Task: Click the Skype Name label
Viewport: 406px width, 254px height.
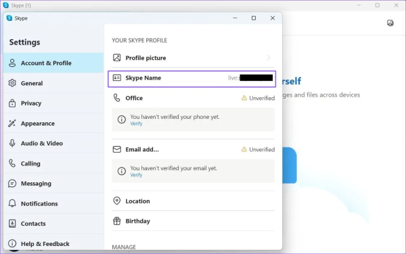Action: tap(143, 78)
